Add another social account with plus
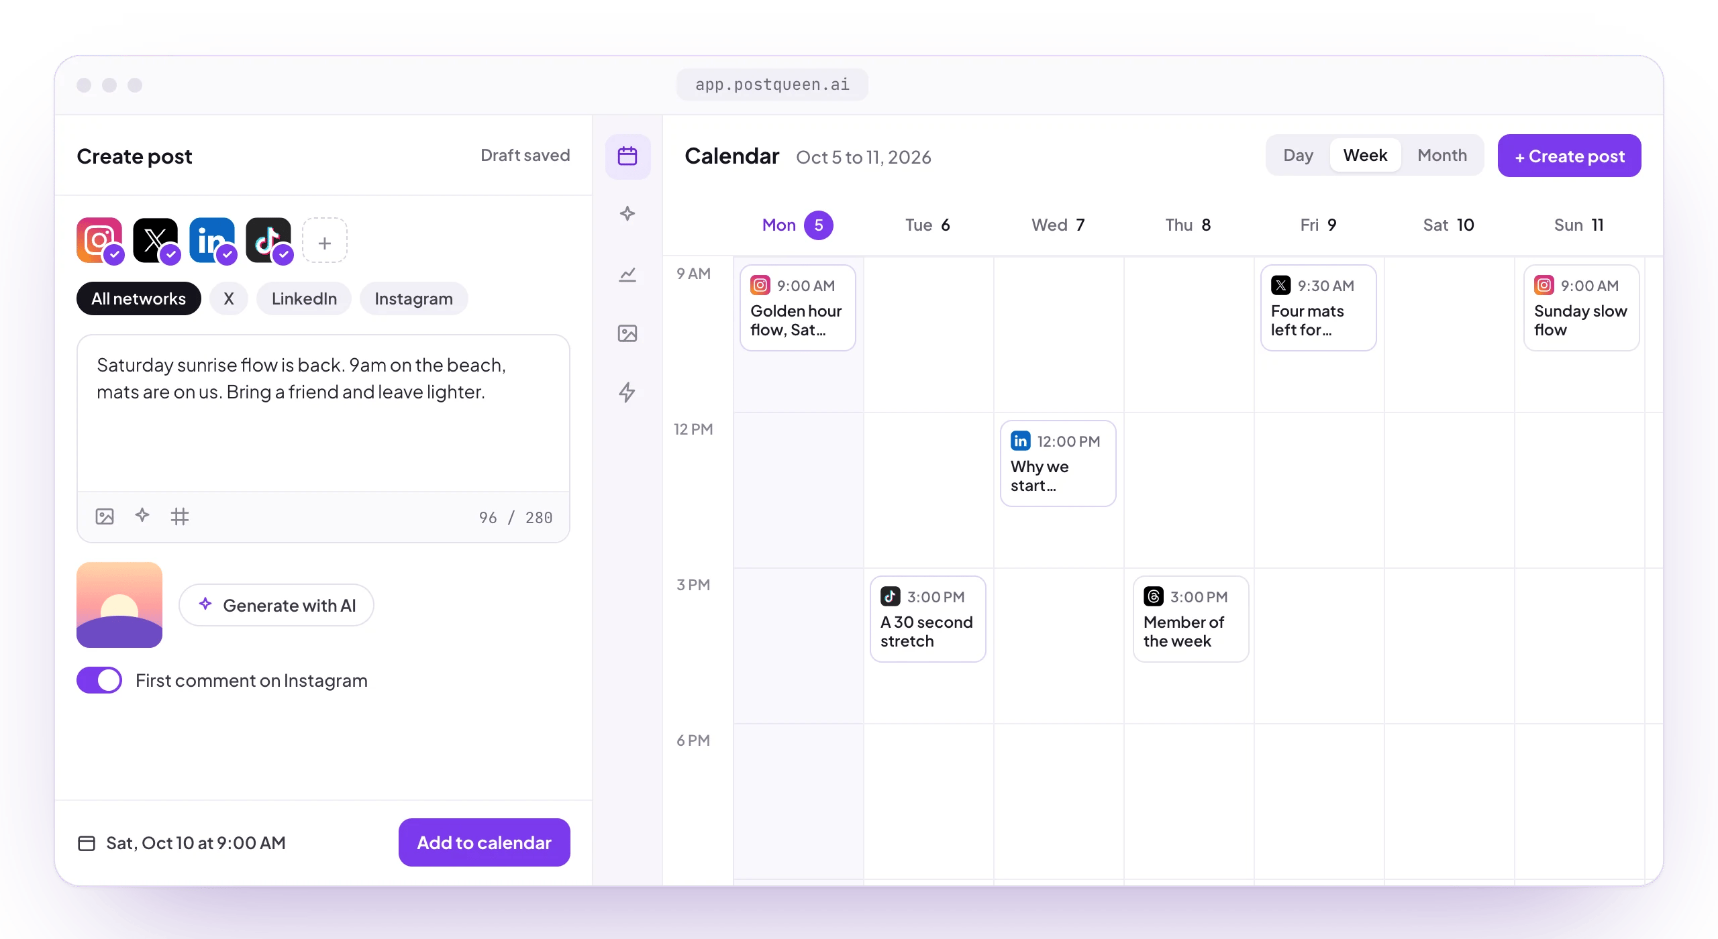Viewport: 1718px width, 939px height. click(x=325, y=240)
